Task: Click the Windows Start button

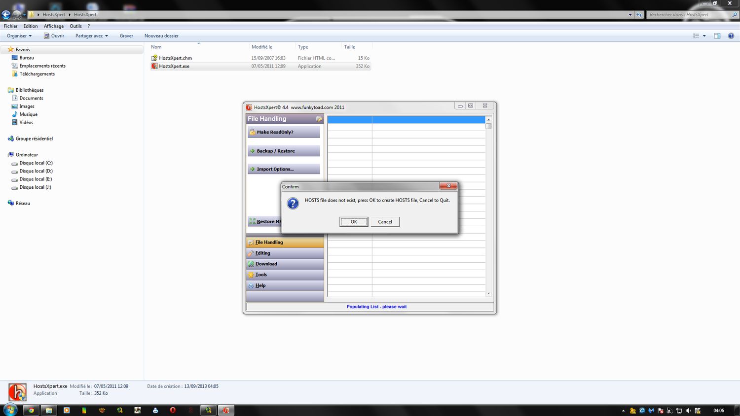Action: [x=10, y=410]
